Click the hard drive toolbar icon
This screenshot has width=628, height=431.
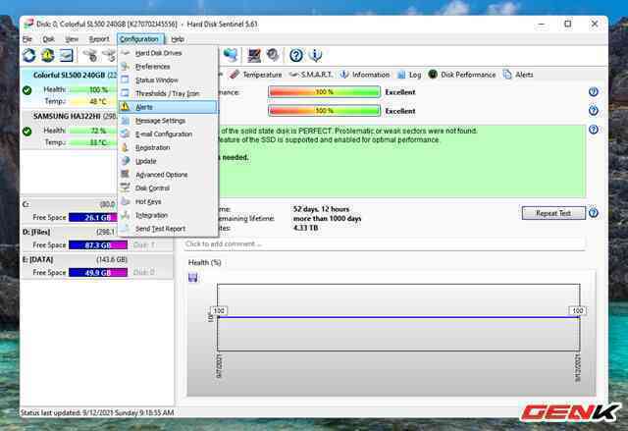pyautogui.click(x=67, y=55)
